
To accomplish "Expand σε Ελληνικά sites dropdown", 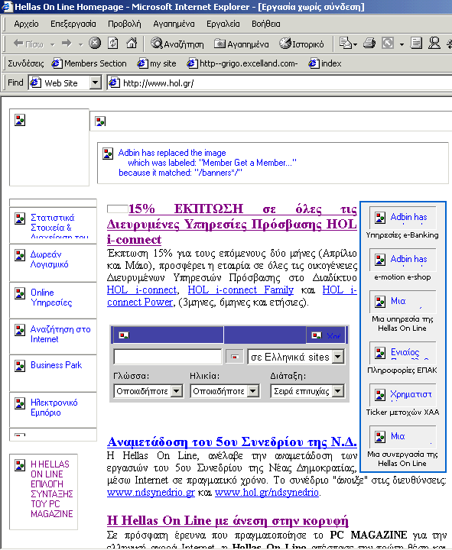I will pyautogui.click(x=337, y=357).
